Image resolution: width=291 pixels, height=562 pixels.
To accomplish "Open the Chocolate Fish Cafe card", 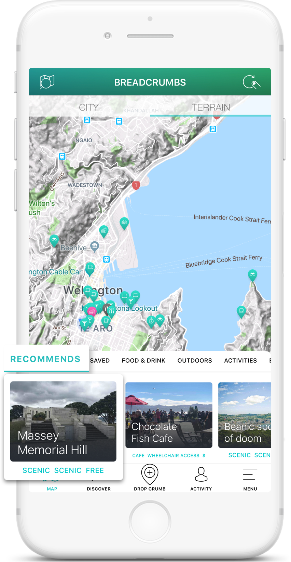I will (x=169, y=415).
